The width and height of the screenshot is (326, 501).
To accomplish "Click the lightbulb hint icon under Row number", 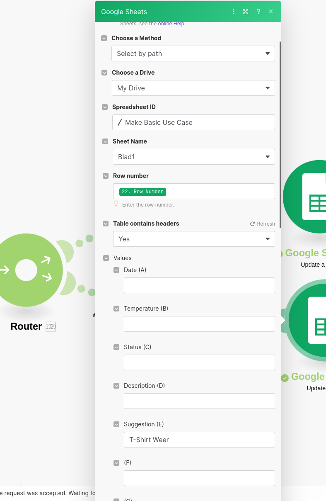I will pos(116,204).
